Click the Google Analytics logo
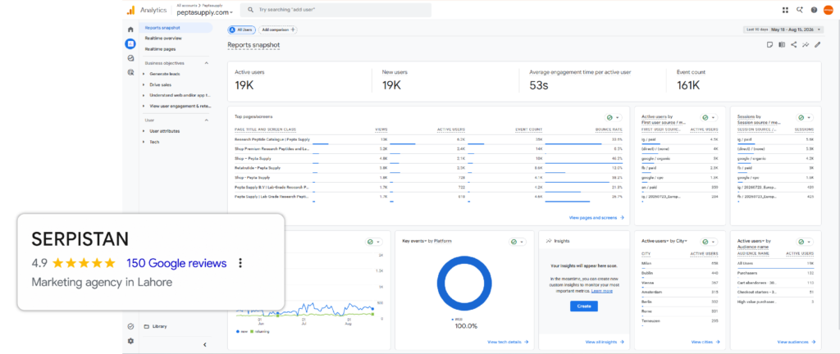 [130, 10]
